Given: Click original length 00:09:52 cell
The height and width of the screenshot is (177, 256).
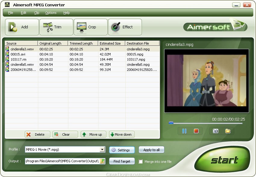Looking at the screenshot, I should pos(46,70).
